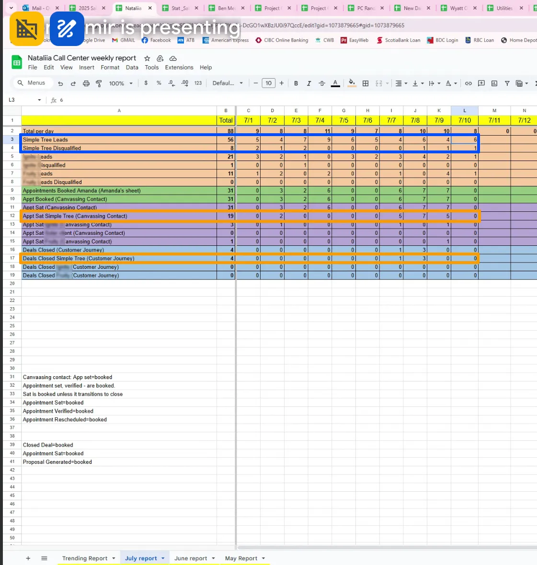Screen dimensions: 537x565
Task: Click the Insert comment icon
Action: coord(481,83)
